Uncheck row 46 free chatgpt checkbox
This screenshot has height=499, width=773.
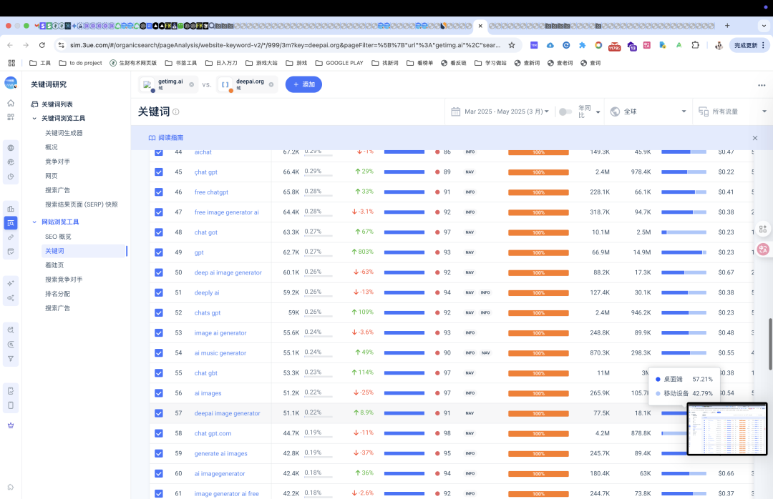(x=159, y=192)
